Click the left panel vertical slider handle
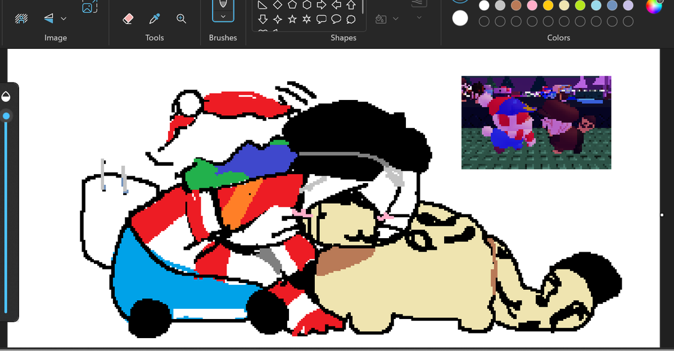The width and height of the screenshot is (674, 351). pos(6,116)
